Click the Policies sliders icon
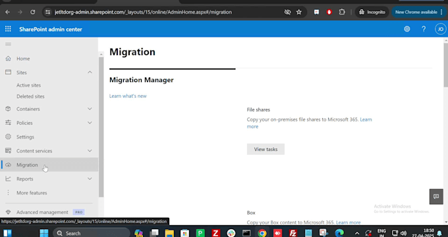Image resolution: width=448 pixels, height=237 pixels. pos(9,123)
